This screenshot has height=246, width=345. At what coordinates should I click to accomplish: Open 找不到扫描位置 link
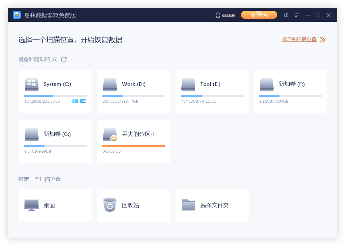pos(299,39)
